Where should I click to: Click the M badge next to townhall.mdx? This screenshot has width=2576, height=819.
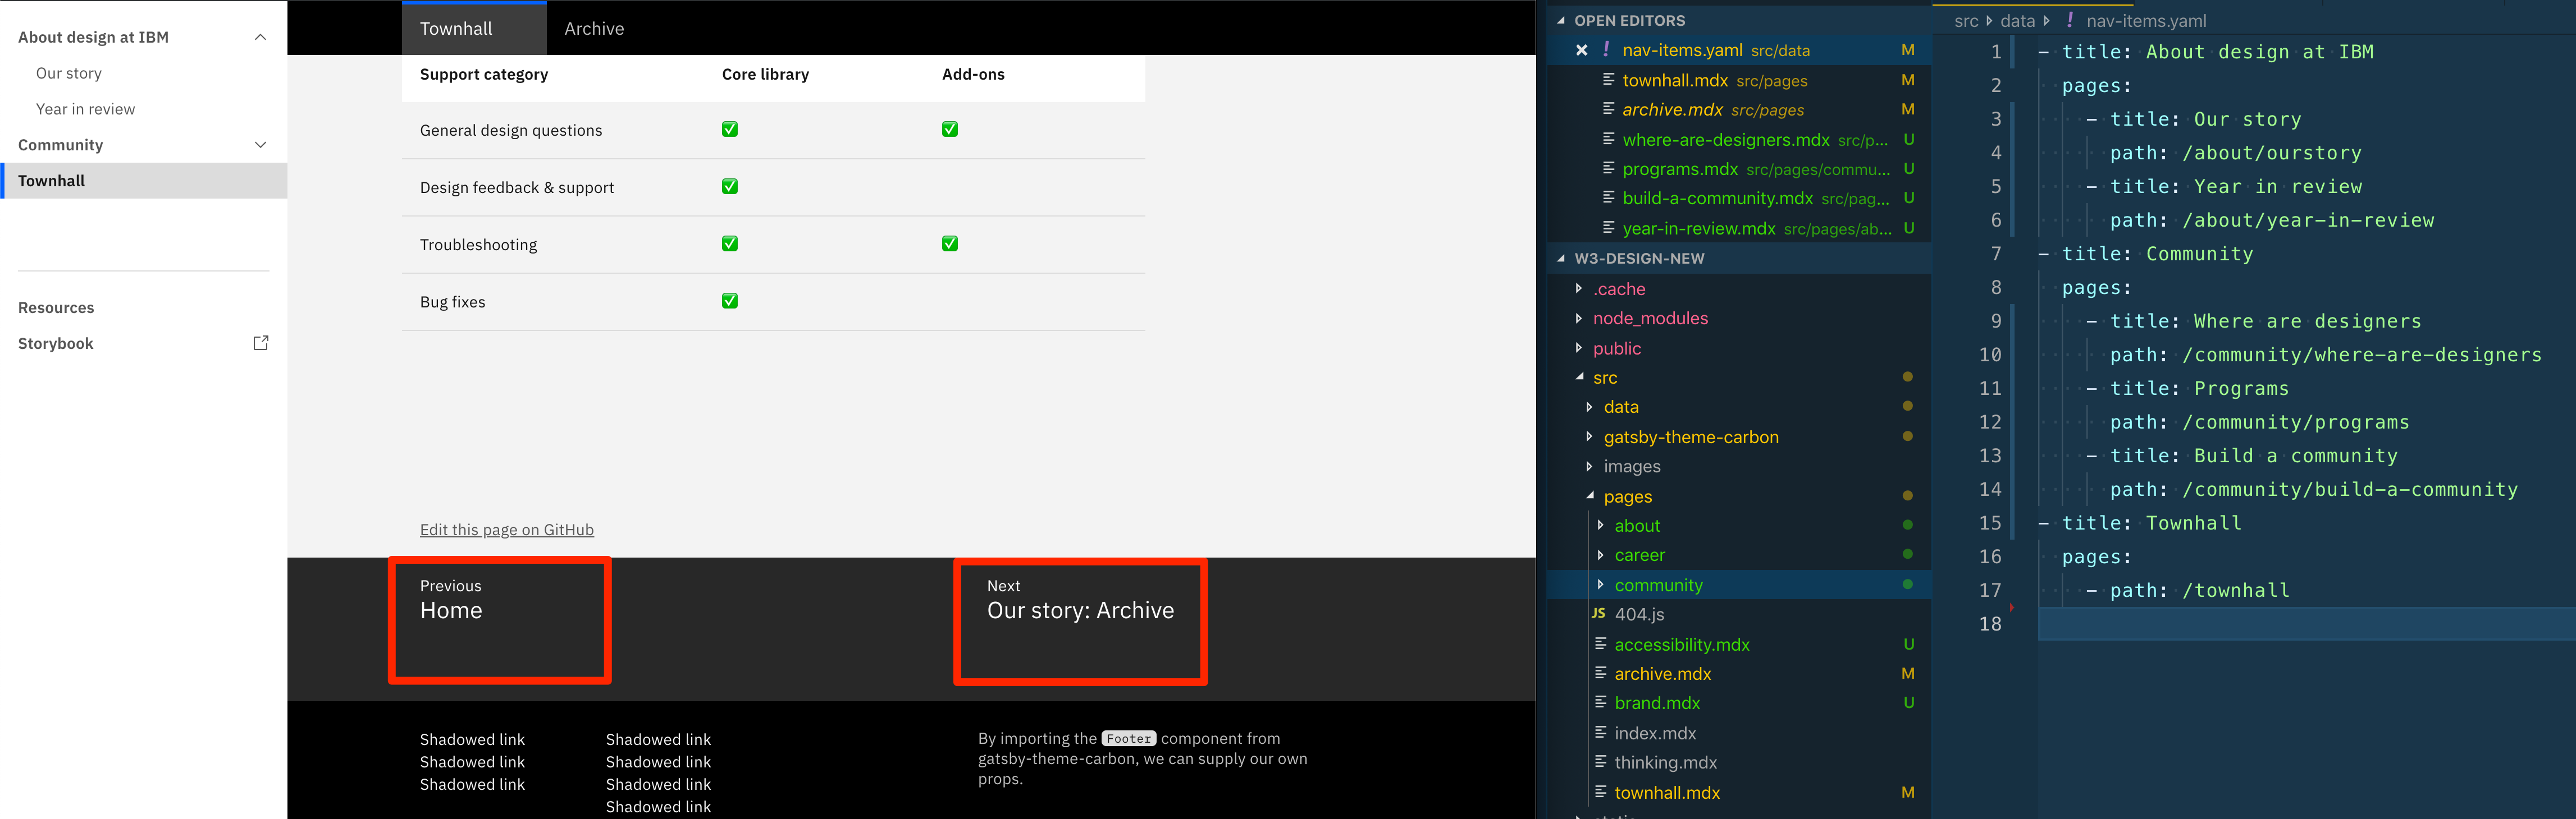[x=1908, y=80]
